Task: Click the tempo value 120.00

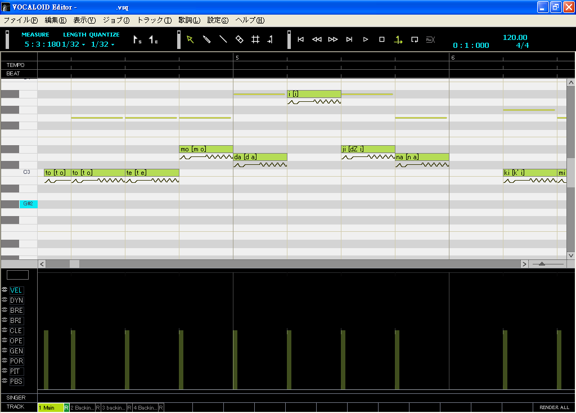Action: coord(515,38)
